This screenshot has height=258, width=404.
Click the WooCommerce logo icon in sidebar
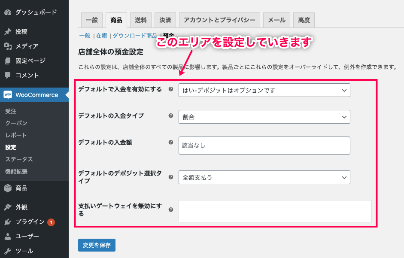8,95
